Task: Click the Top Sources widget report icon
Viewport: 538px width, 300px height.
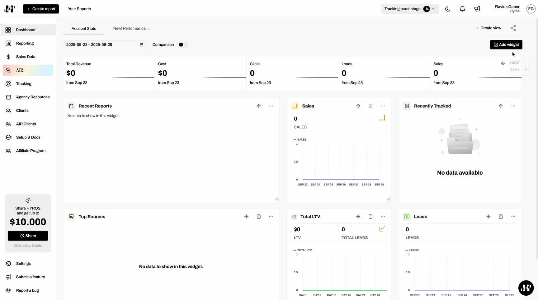Action: click(258, 217)
